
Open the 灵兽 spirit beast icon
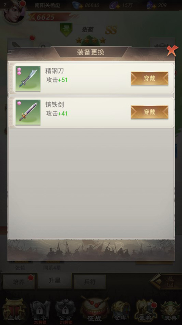coord(171,311)
